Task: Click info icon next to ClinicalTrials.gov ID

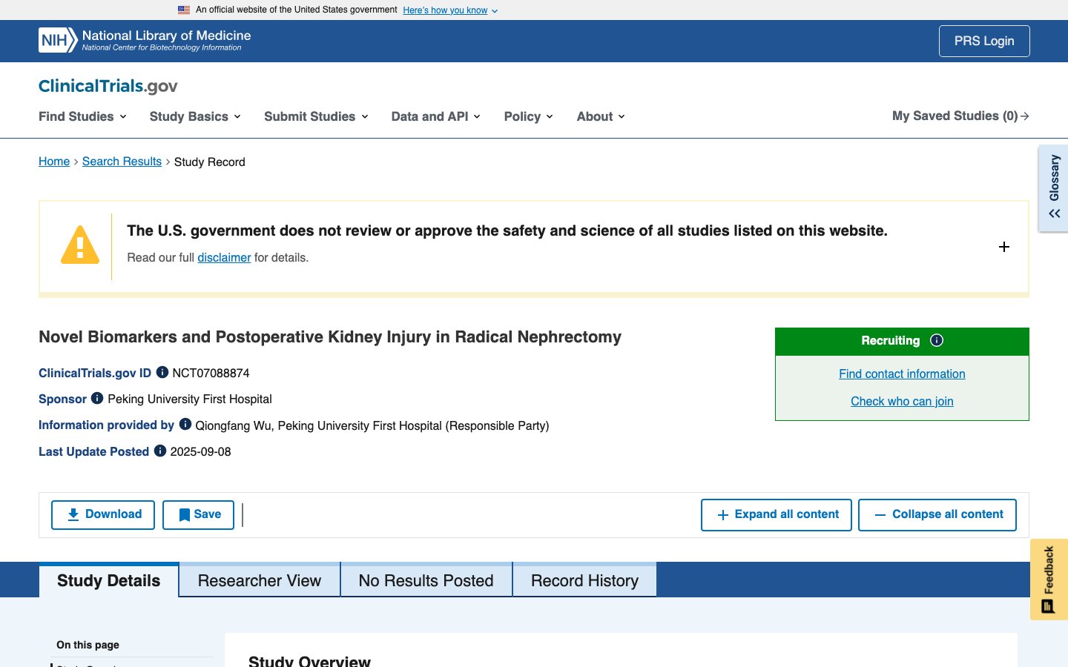Action: click(x=162, y=372)
